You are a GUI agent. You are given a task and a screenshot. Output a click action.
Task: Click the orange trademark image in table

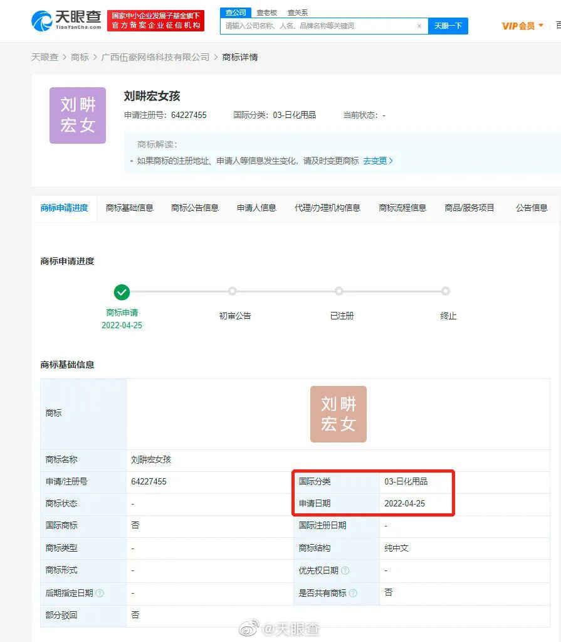(338, 414)
